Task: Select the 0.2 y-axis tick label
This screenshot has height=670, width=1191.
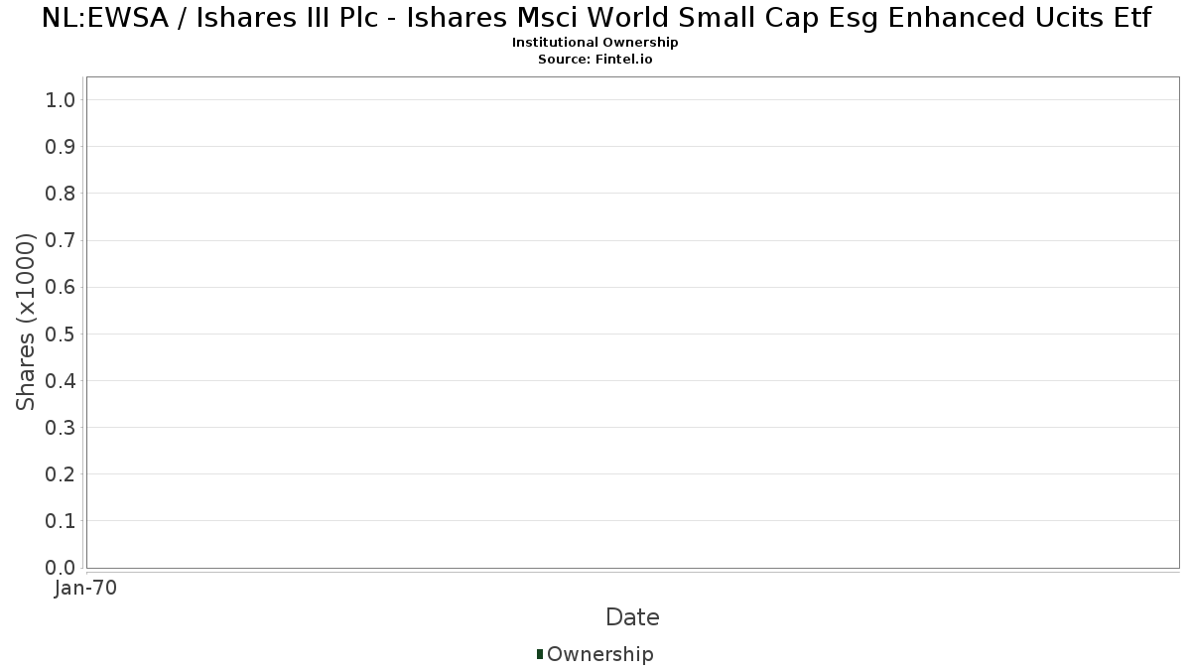Action: click(61, 474)
